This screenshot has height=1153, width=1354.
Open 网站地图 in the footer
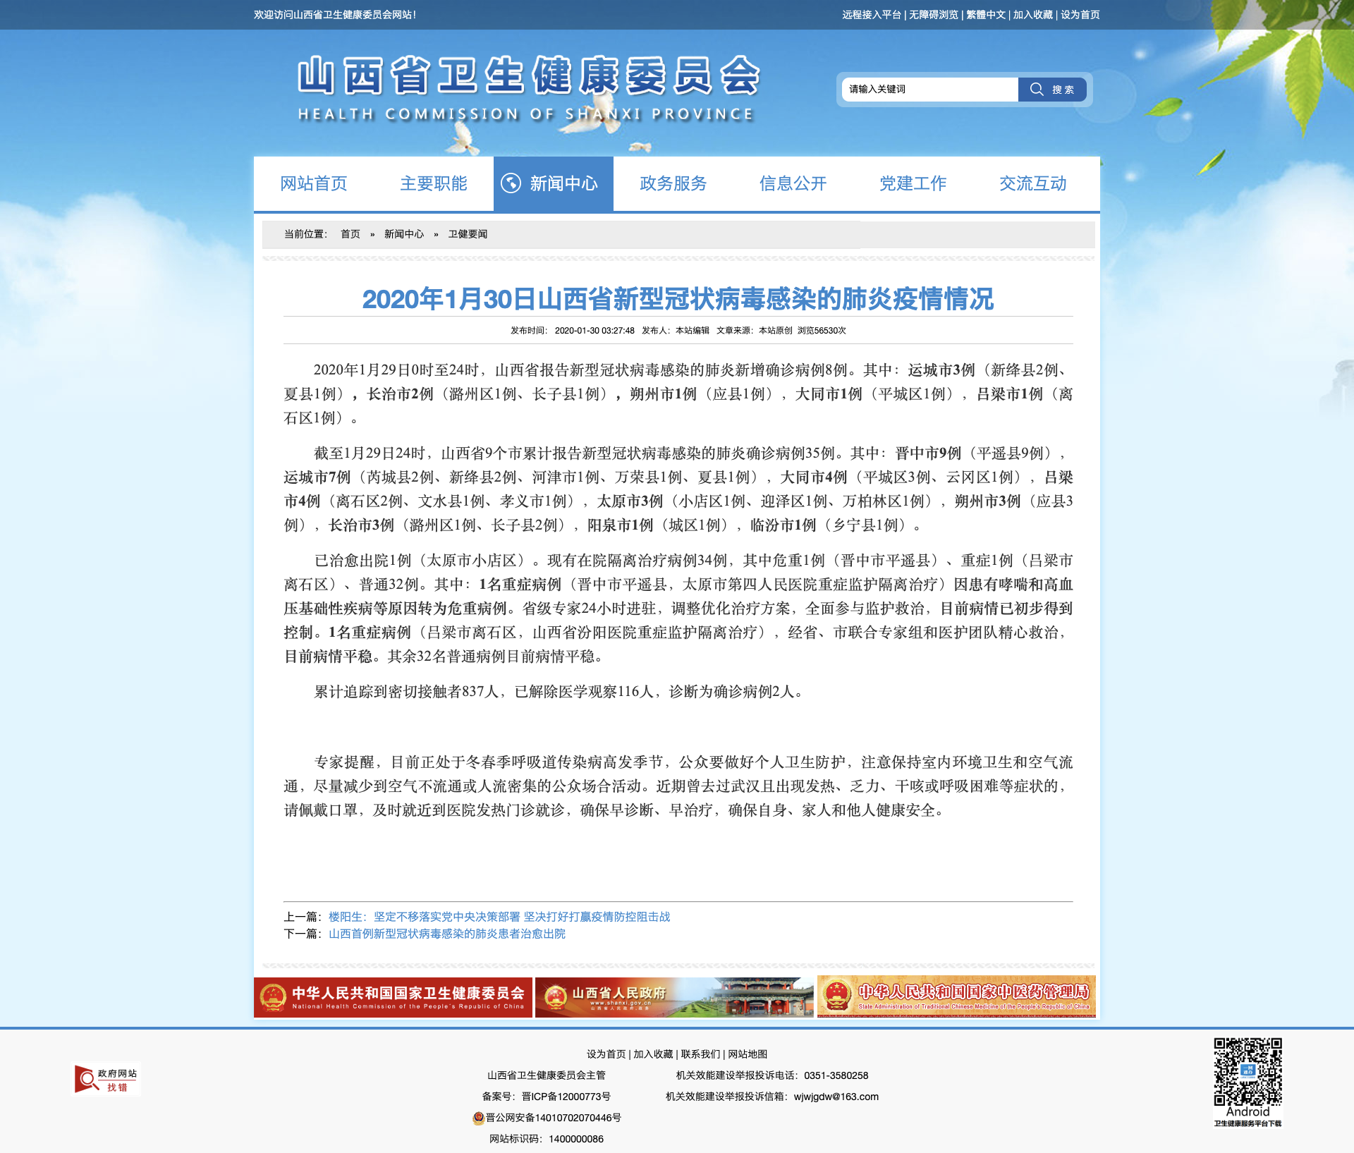tap(748, 1054)
